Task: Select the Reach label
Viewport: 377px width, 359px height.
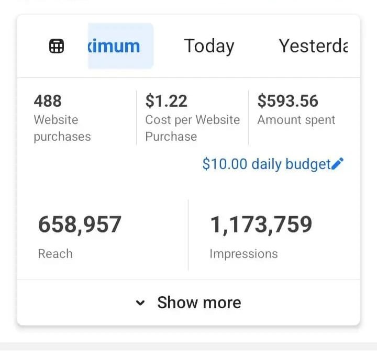Action: coord(55,254)
